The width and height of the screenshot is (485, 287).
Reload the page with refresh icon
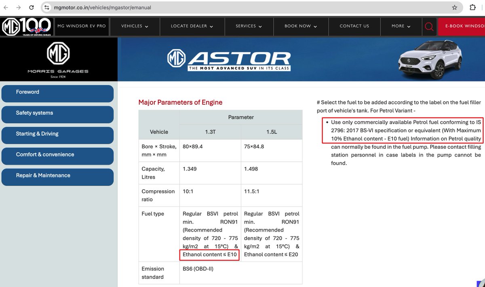(x=32, y=7)
